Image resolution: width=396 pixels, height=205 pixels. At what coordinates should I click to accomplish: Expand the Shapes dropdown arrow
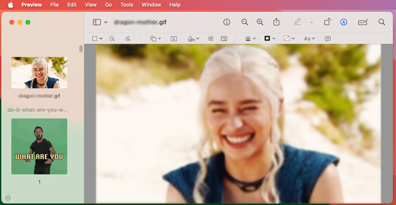(x=159, y=39)
